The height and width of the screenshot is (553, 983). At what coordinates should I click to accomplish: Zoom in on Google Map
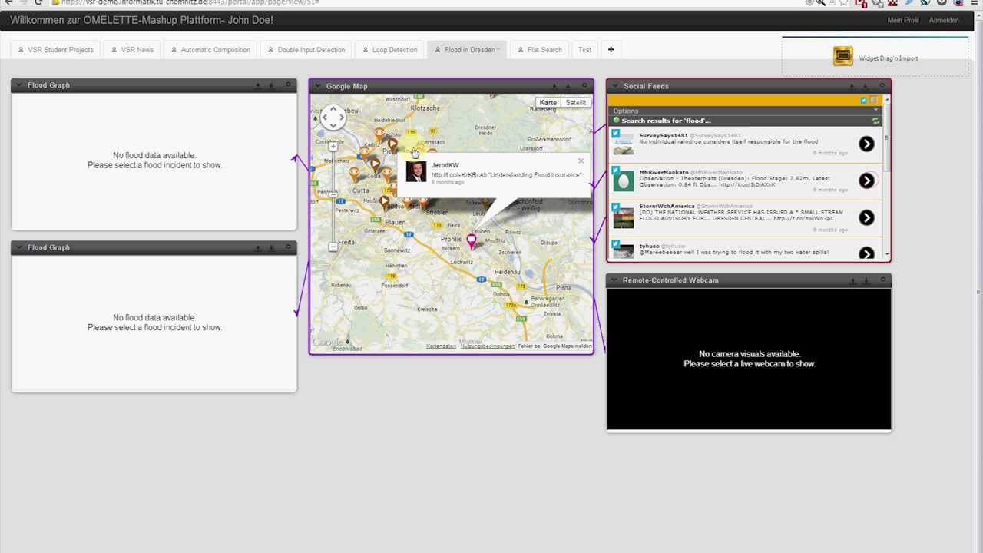pyautogui.click(x=333, y=146)
